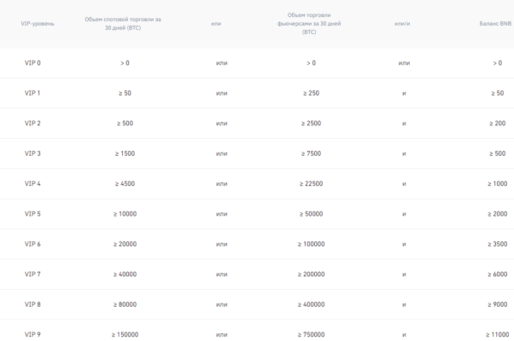Click VIP 8 spot volume "≥ 80000" cell

pos(125,304)
